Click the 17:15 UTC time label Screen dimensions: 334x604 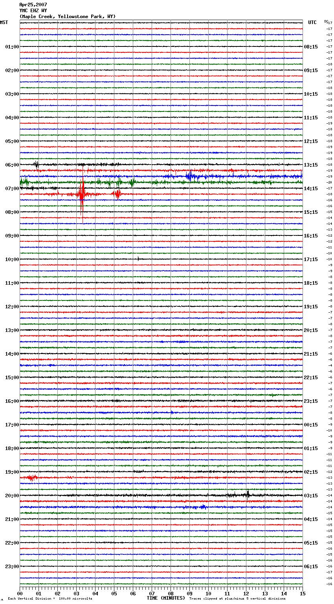(311, 259)
